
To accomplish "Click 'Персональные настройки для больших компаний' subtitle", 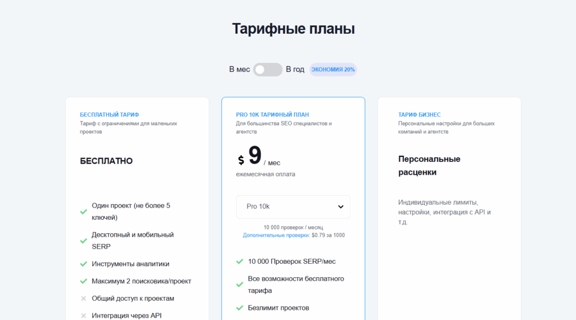I will coord(446,128).
